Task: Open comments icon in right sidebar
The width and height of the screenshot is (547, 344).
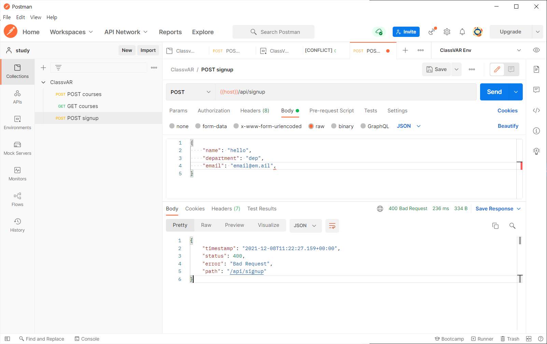Action: 536,90
